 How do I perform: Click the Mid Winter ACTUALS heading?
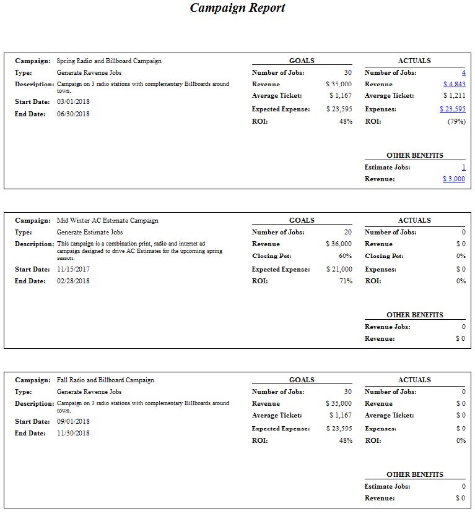click(x=414, y=220)
